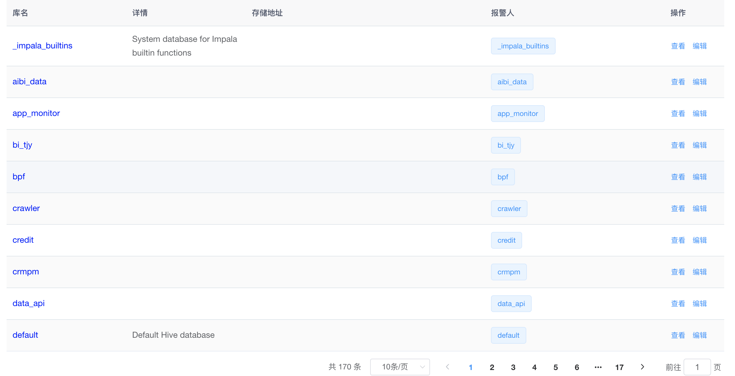Click the page jump input field
Viewport: 735px width, 376px height.
click(697, 367)
